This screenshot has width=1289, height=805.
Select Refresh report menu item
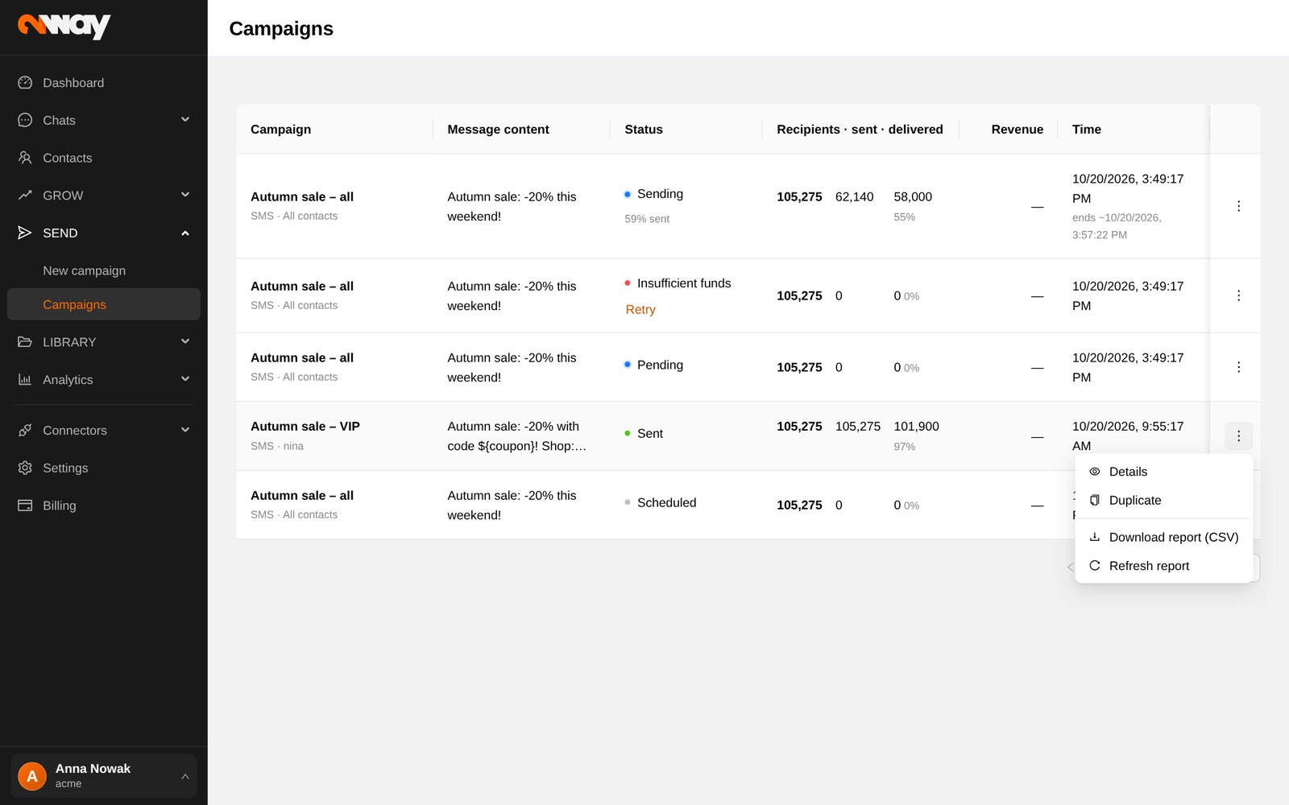(x=1163, y=566)
